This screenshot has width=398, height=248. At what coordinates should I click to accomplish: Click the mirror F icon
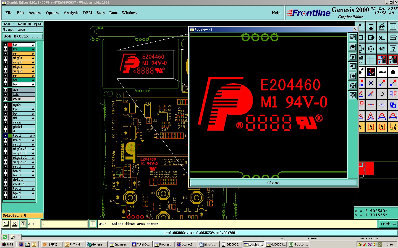click(393, 94)
